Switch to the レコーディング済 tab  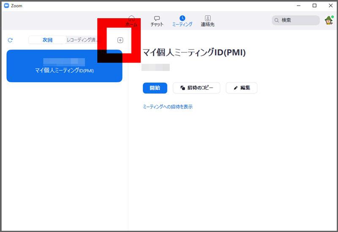pos(82,40)
